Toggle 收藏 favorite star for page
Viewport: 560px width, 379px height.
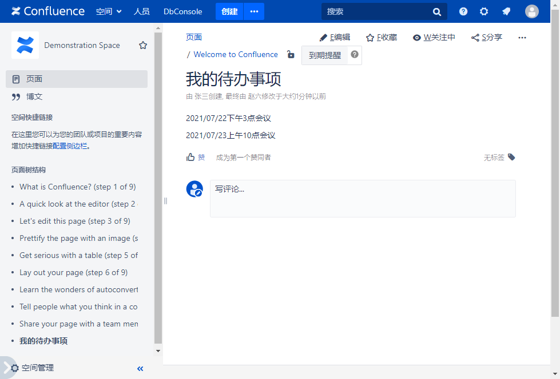[382, 38]
